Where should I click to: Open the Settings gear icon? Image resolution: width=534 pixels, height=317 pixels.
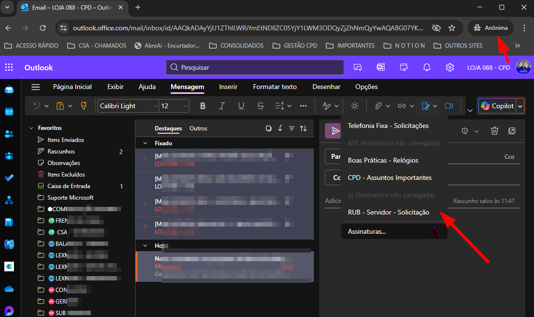[x=450, y=67]
